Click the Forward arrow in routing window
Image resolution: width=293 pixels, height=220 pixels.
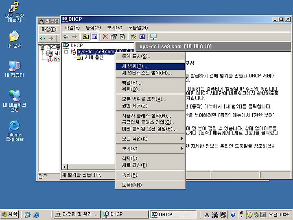point(51,39)
